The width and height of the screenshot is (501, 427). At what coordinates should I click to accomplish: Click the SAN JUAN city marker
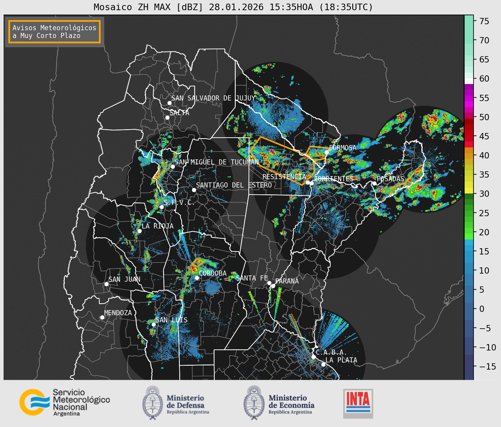[106, 284]
